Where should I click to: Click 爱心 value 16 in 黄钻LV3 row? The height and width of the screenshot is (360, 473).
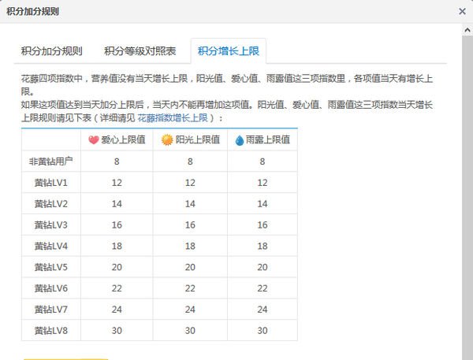pos(117,225)
